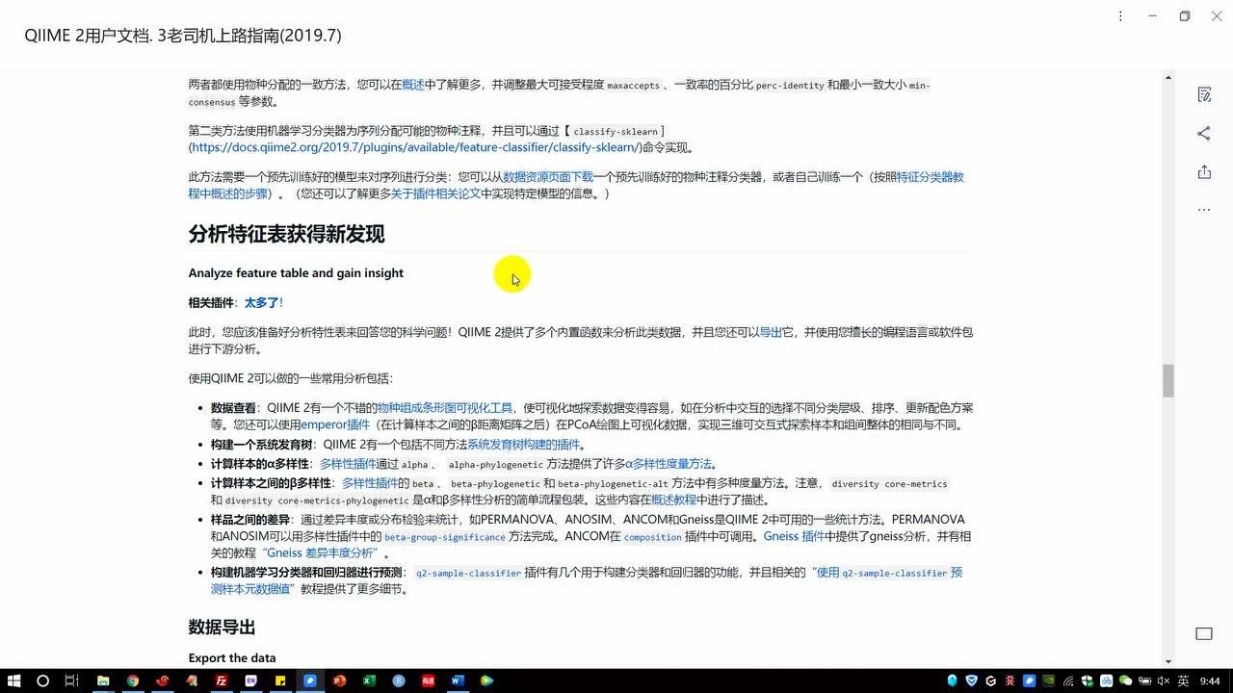Open Windows Start menu

pyautogui.click(x=14, y=680)
